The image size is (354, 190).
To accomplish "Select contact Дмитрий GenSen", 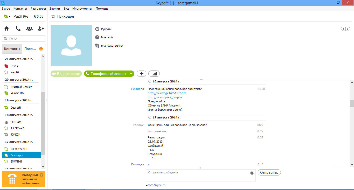I will [x=22, y=87].
